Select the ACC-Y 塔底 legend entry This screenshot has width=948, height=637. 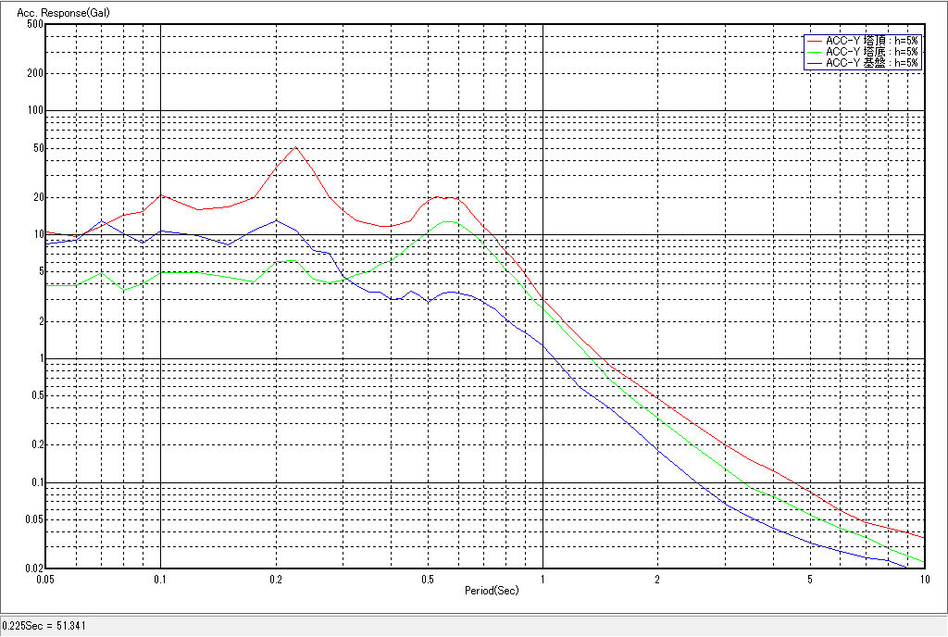[871, 52]
